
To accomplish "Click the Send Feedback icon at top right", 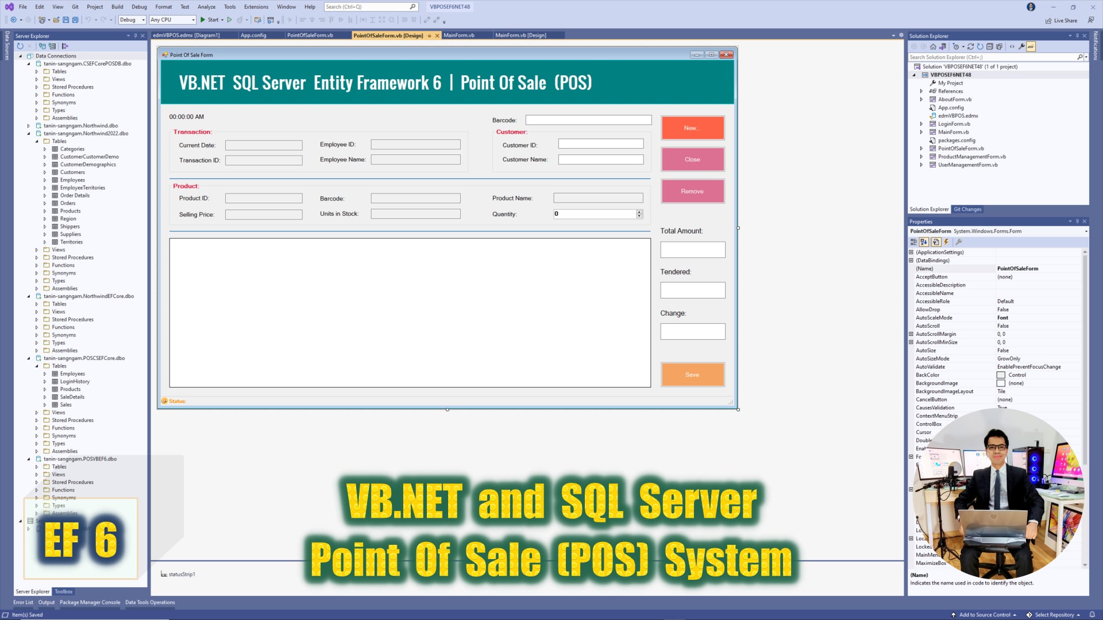I will pyautogui.click(x=1091, y=20).
